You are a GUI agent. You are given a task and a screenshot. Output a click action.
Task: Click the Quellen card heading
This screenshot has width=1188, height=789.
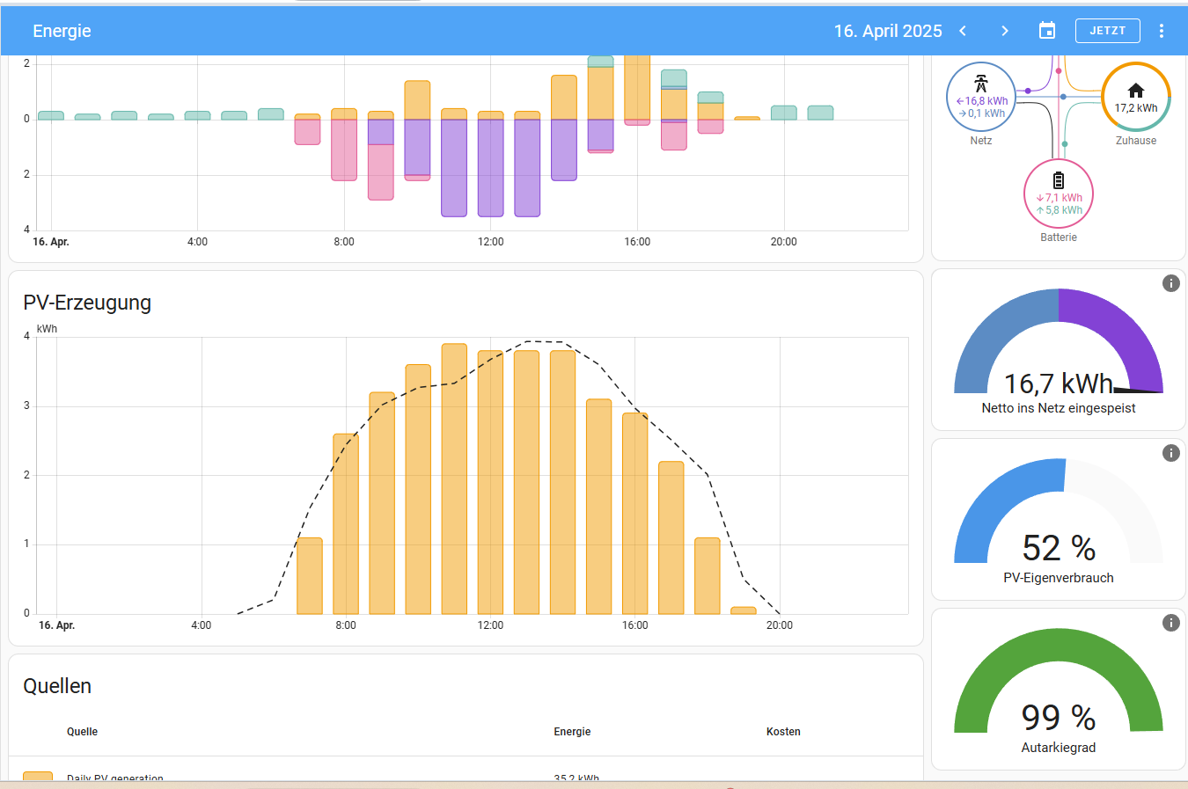tap(57, 686)
